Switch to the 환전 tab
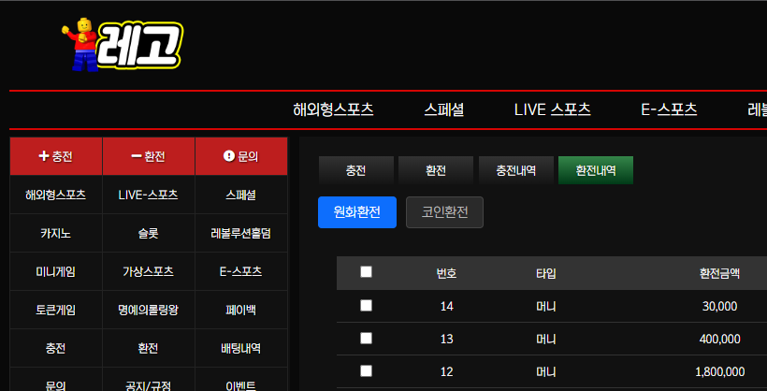The width and height of the screenshot is (767, 391). [x=436, y=170]
